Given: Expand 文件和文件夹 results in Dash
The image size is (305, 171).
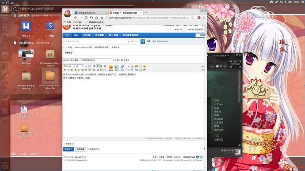Looking at the screenshot, I should [44, 43].
